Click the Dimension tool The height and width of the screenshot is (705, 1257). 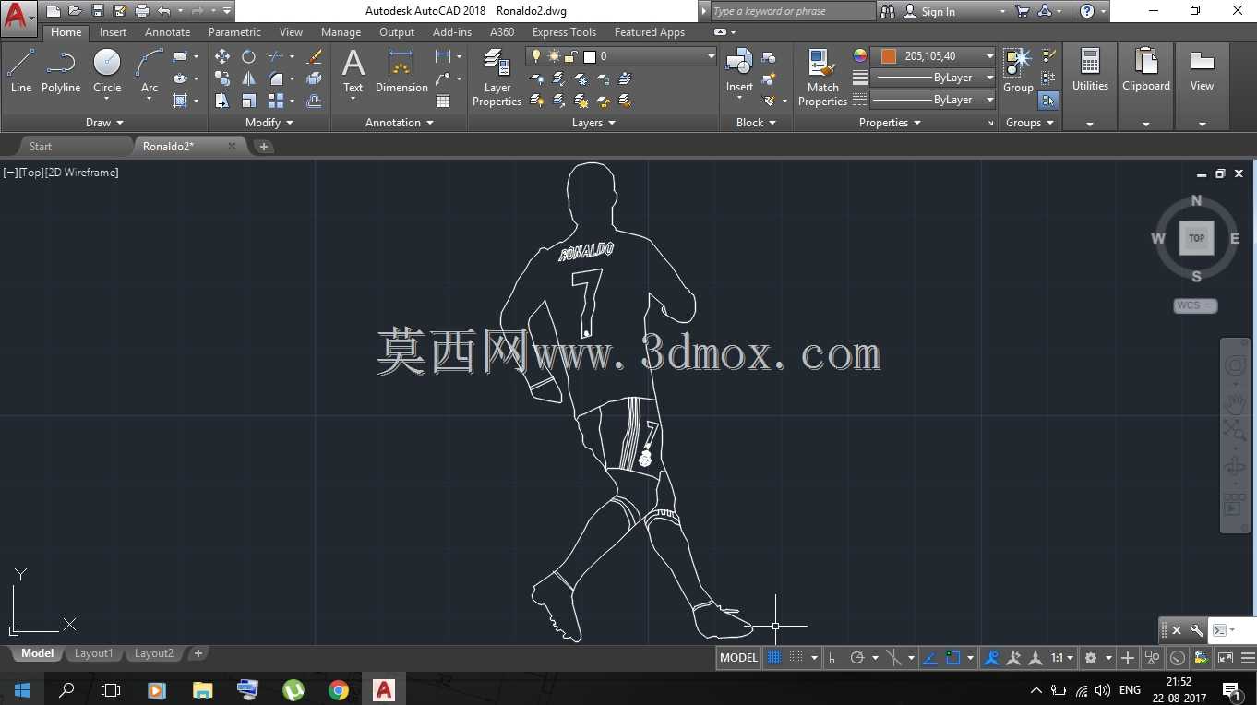[401, 72]
